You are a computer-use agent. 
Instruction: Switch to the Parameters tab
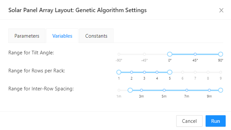tap(27, 36)
